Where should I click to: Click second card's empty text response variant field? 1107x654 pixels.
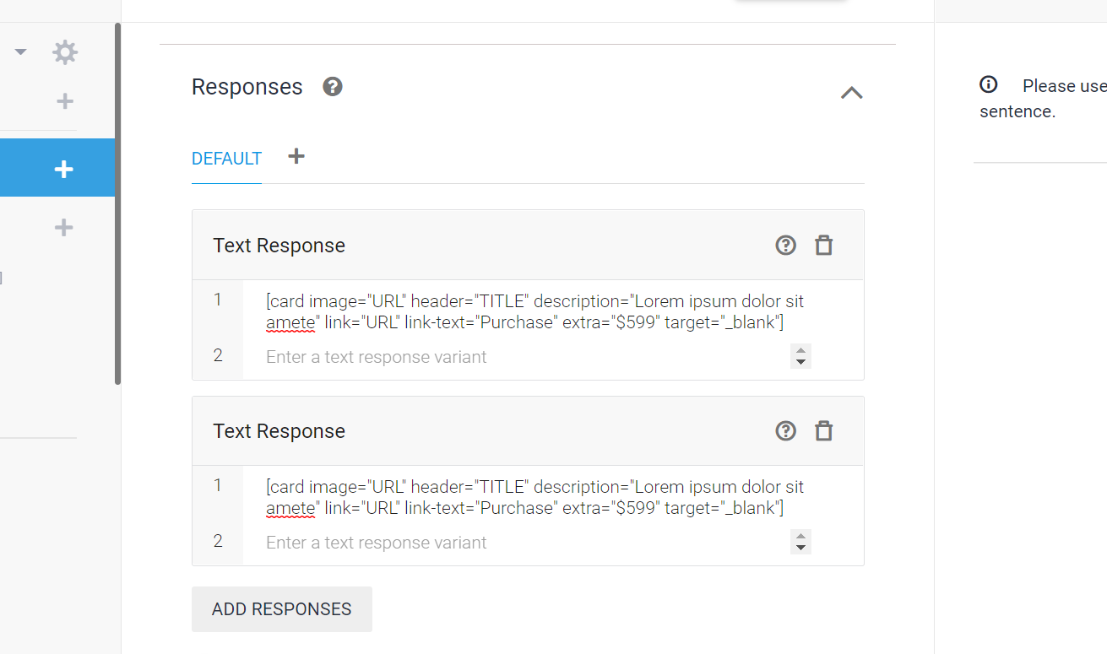(x=525, y=543)
